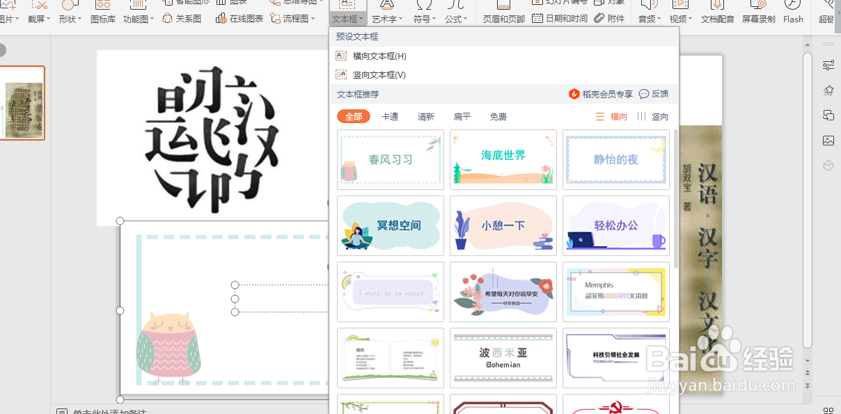Open 页眉和页脚 header and footer
Screen dimensions: 841x414
[504, 13]
